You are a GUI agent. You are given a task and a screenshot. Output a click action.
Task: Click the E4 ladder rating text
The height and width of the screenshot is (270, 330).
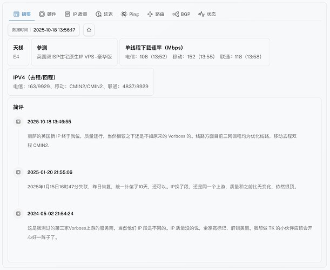tap(16, 57)
